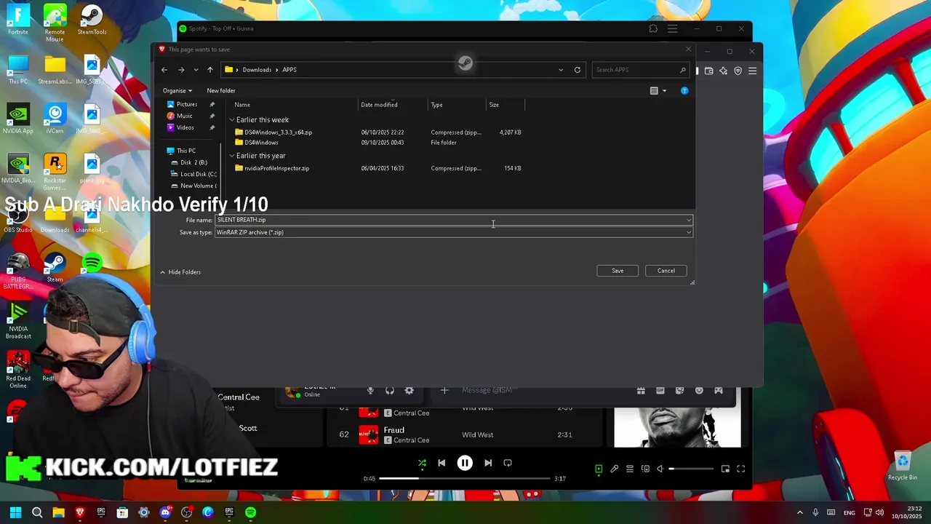Skip to previous track in Spotify

(441, 463)
